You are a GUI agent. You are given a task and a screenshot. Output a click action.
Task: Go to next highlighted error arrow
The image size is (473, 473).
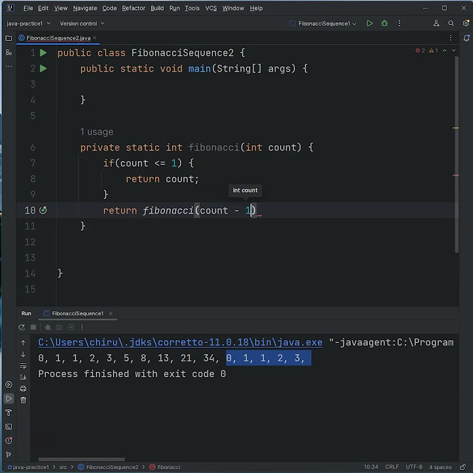tap(454, 51)
